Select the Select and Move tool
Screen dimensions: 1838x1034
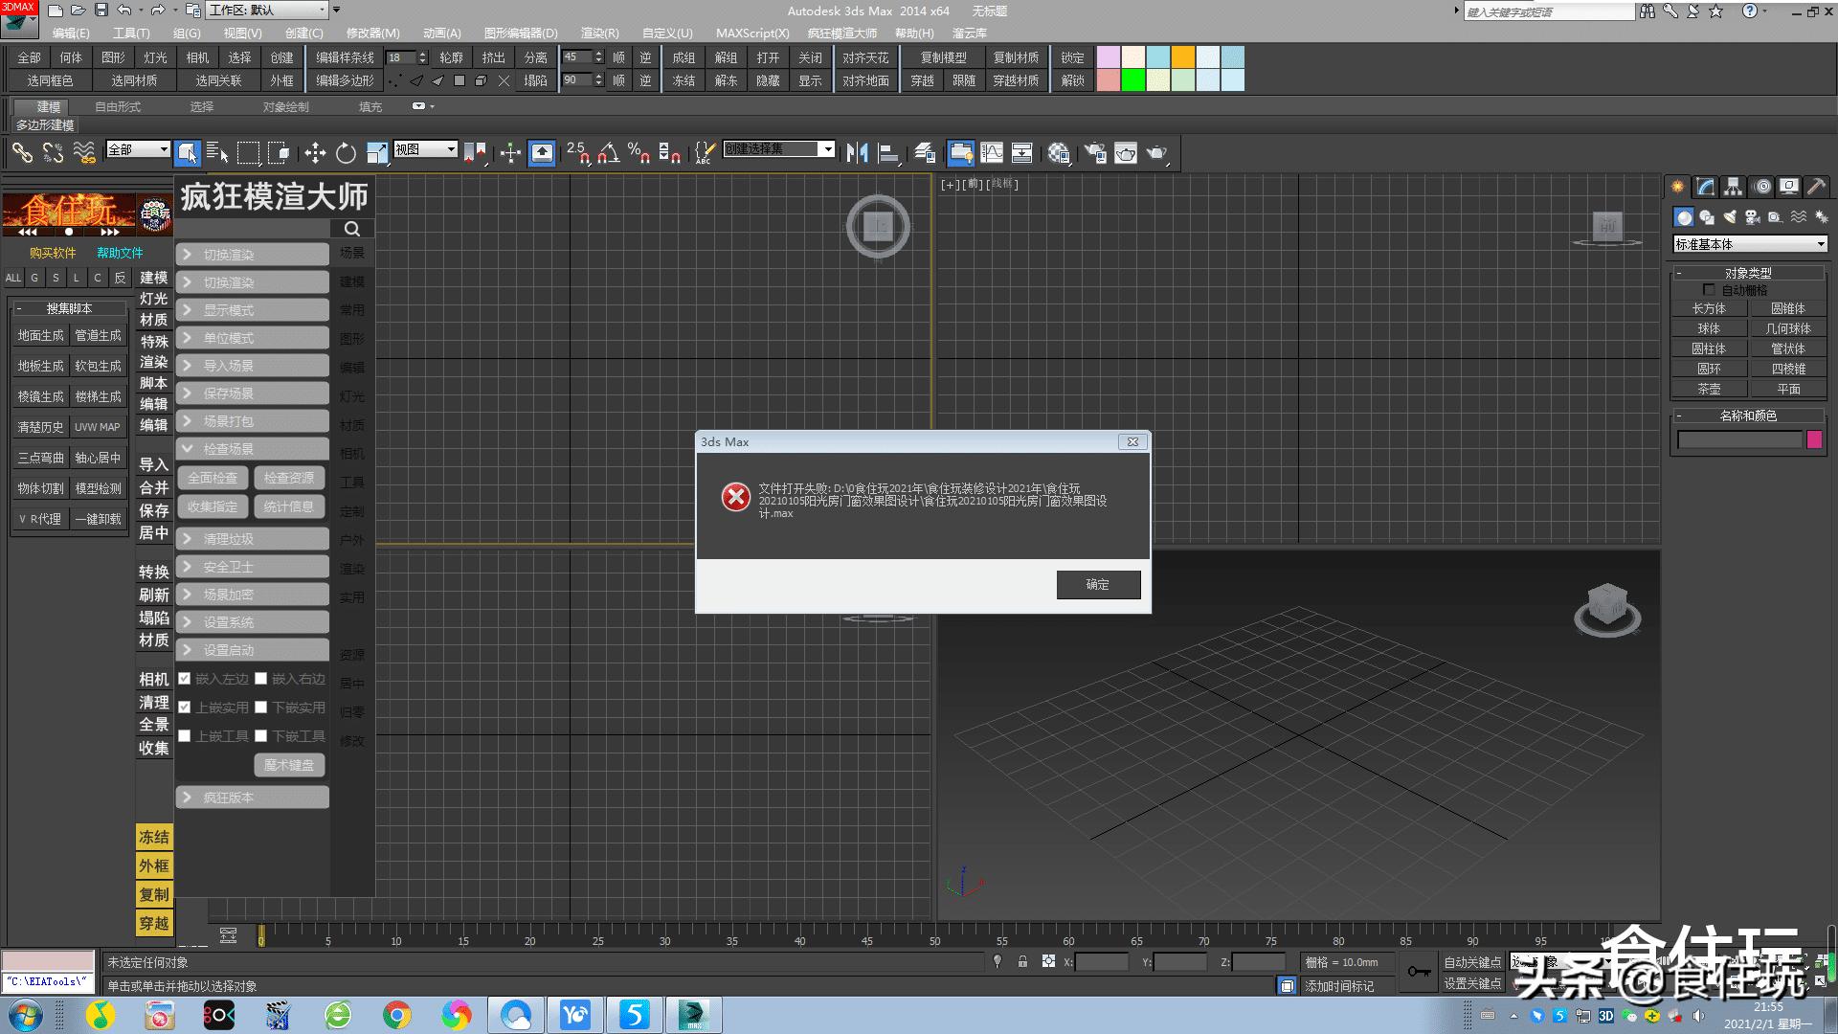315,153
